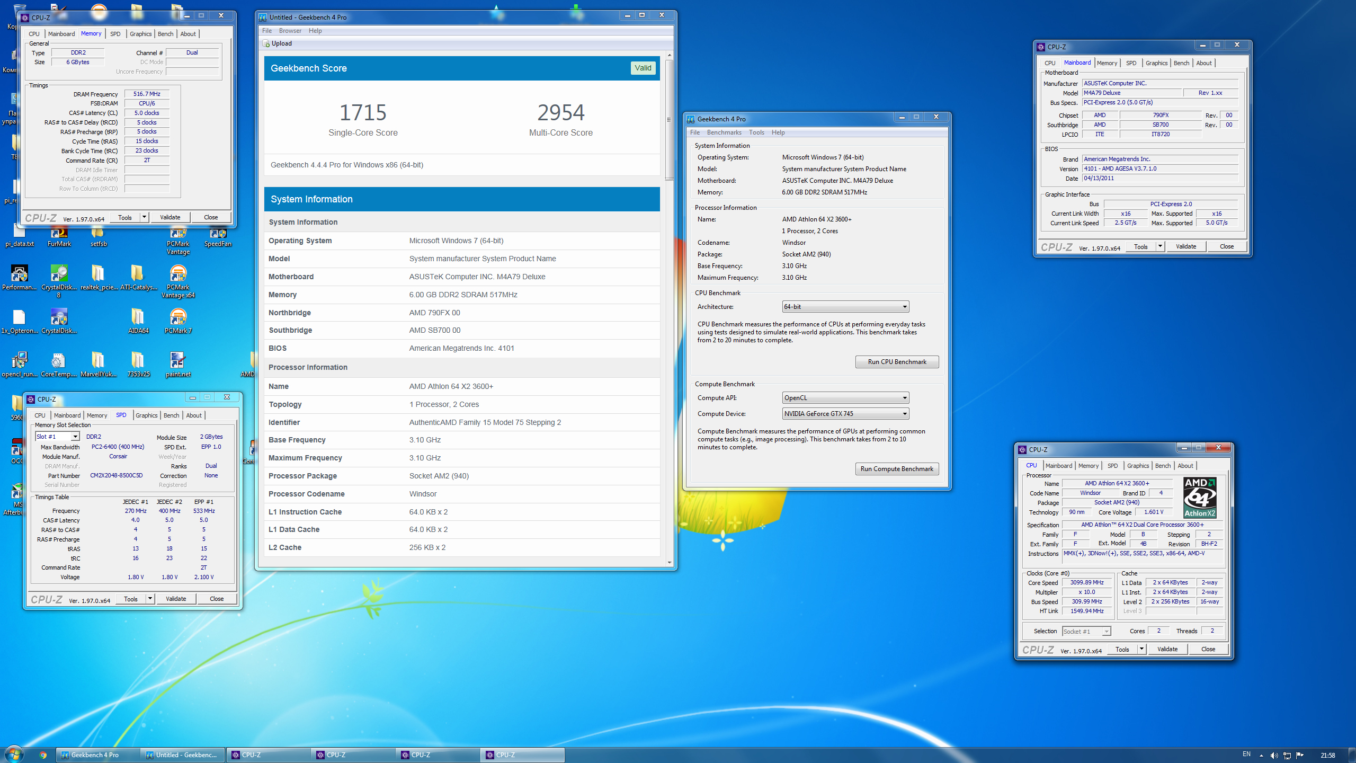Viewport: 1356px width, 763px height.
Task: Open the realtek_pcie folder icon
Action: (x=99, y=278)
